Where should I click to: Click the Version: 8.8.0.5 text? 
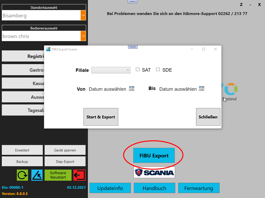(x=15, y=194)
